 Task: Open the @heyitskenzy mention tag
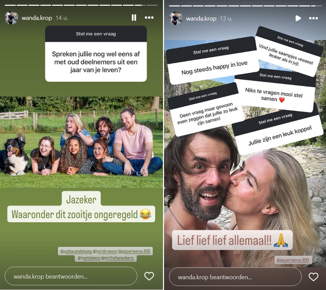coord(89,258)
